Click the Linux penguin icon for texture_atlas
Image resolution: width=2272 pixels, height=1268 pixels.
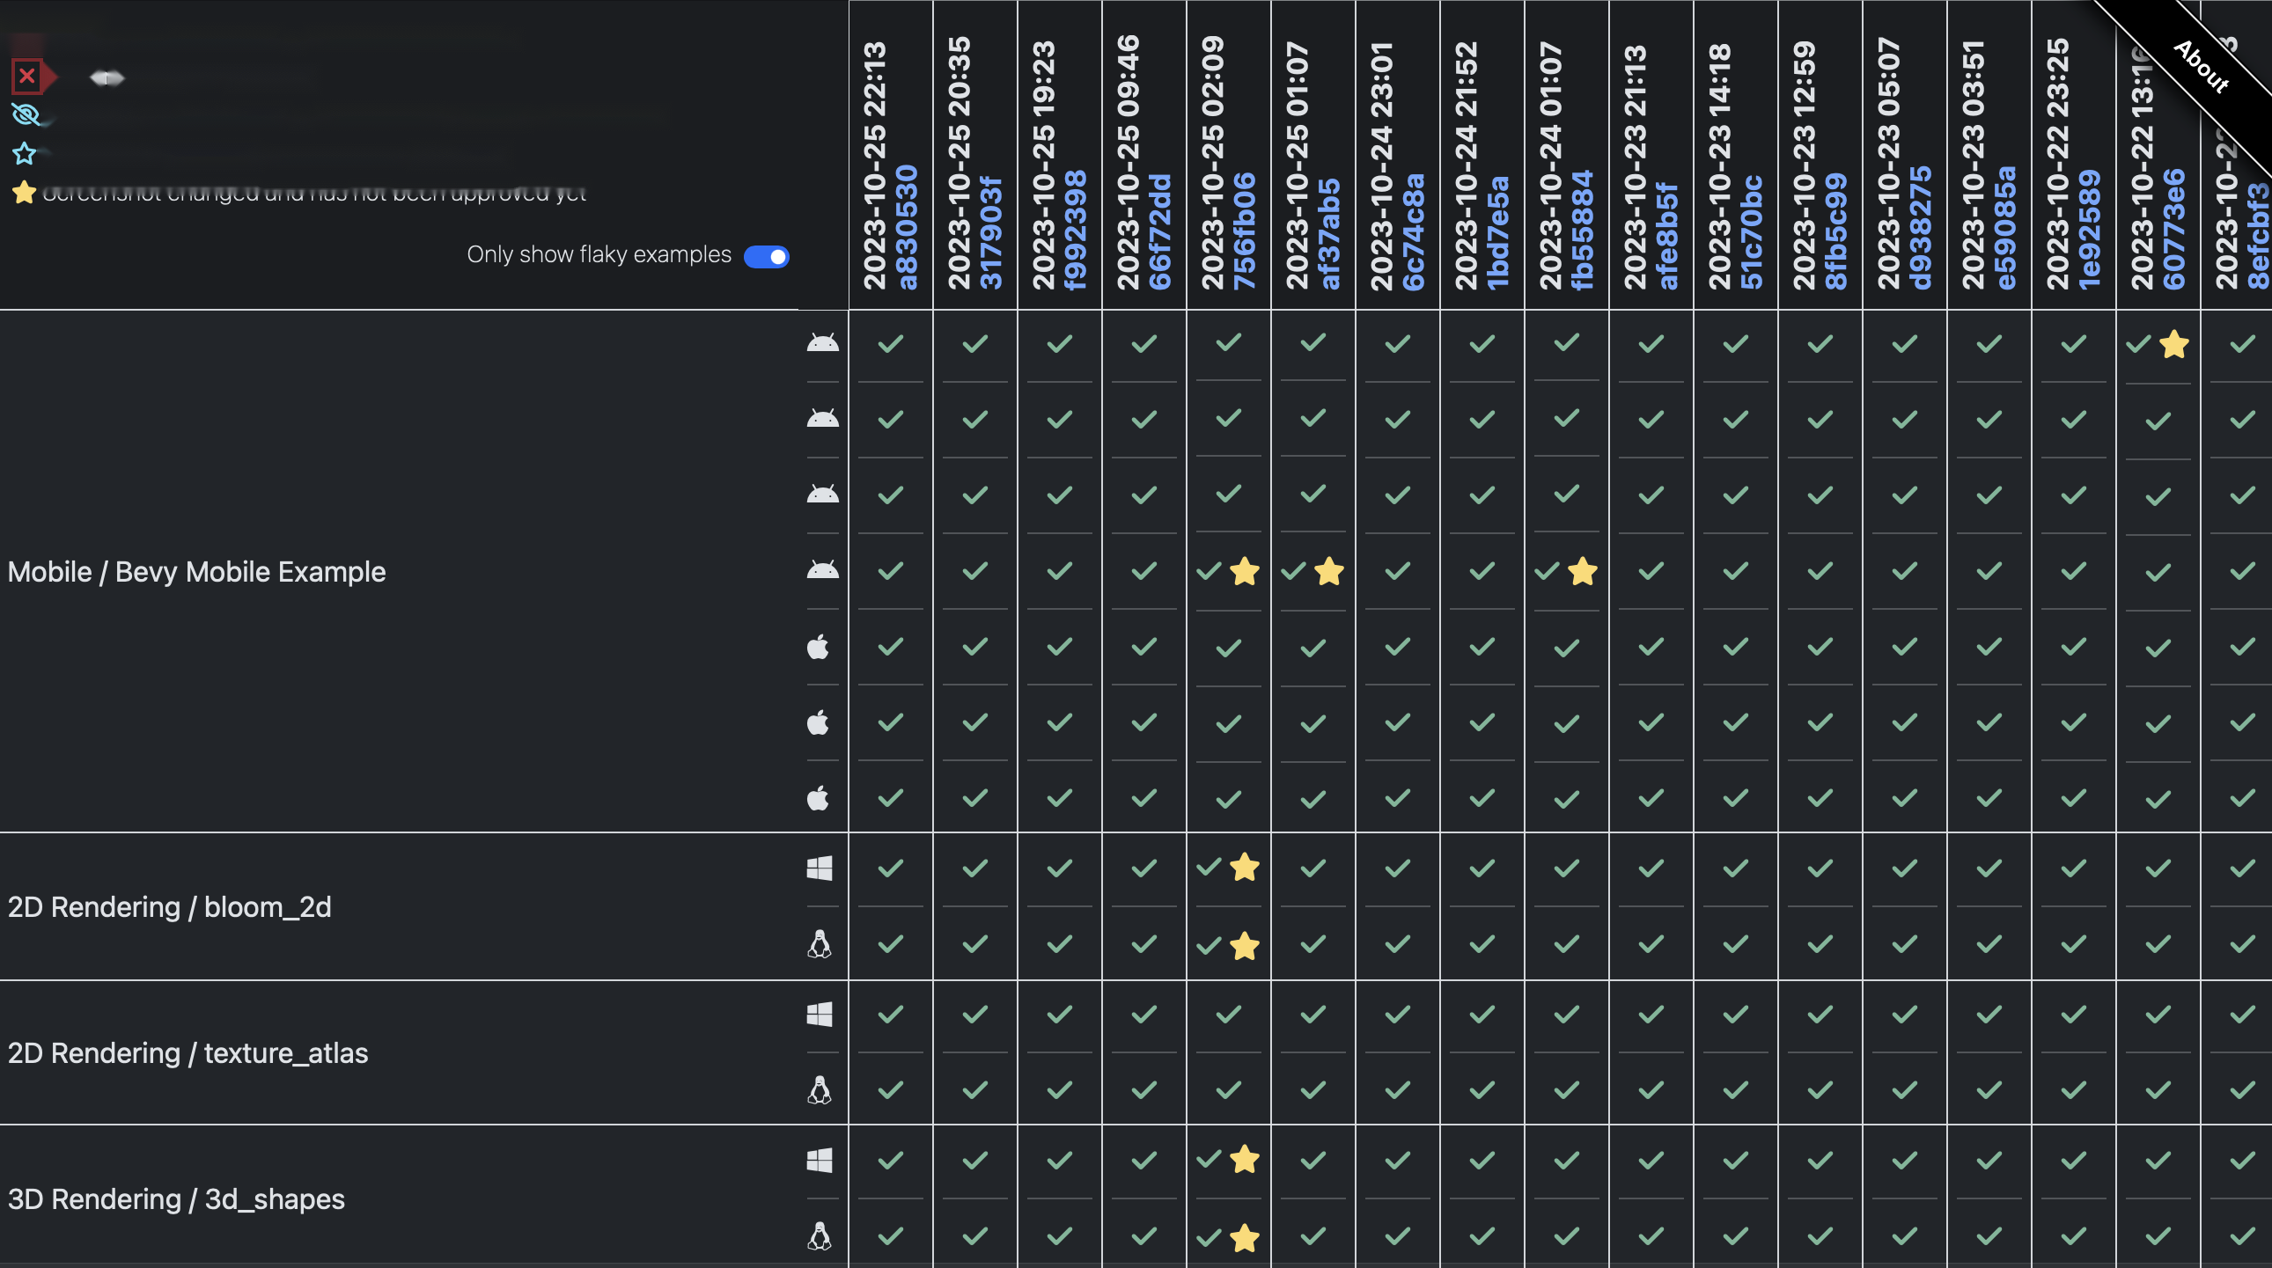pos(820,1091)
